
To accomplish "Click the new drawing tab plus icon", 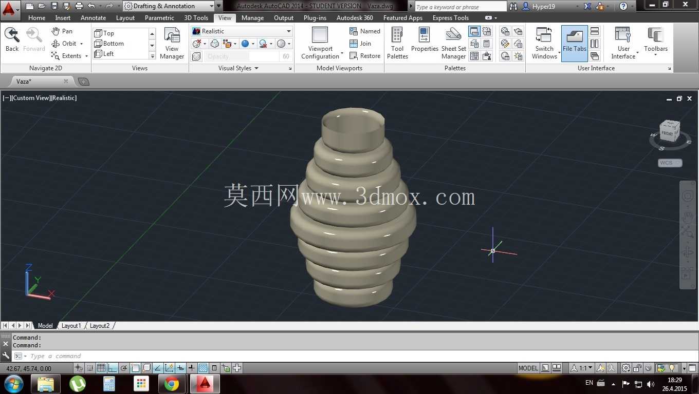I will 83,82.
